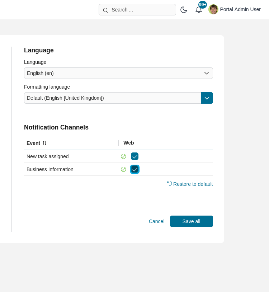269x292 pixels.
Task: Click the 99+ notification badge
Action: point(202,5)
